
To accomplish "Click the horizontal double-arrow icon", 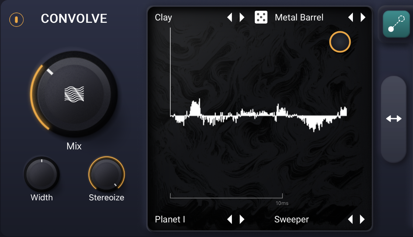I will coord(394,119).
